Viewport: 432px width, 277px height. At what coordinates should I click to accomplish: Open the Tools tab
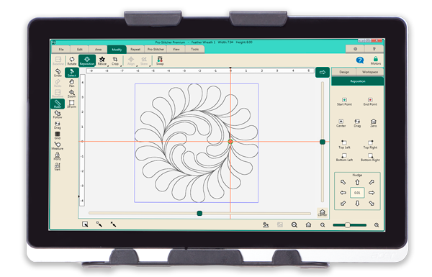195,50
